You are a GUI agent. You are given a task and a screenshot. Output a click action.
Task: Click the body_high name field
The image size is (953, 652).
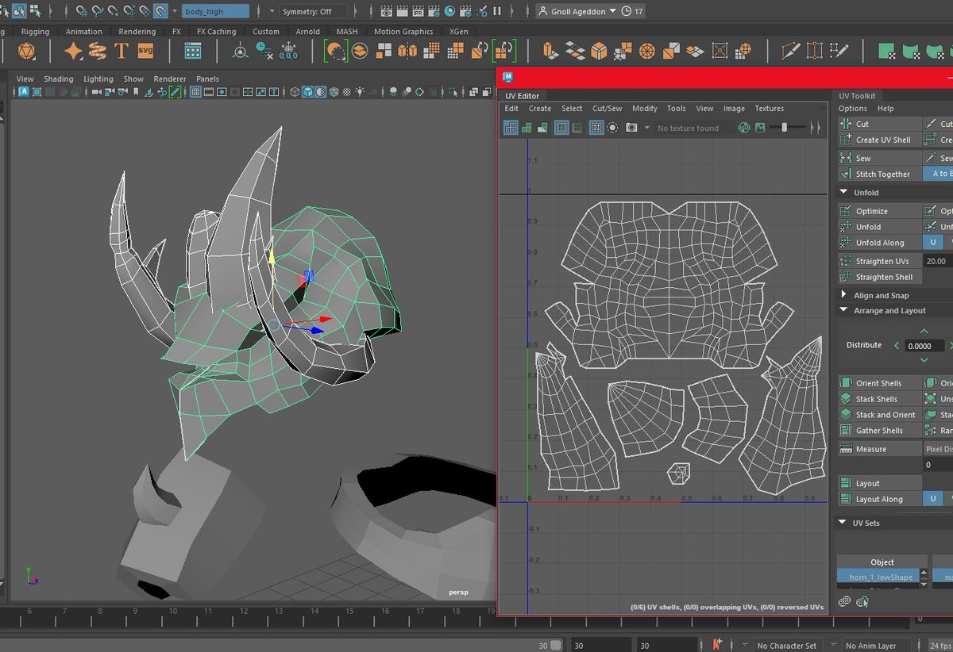[x=215, y=11]
